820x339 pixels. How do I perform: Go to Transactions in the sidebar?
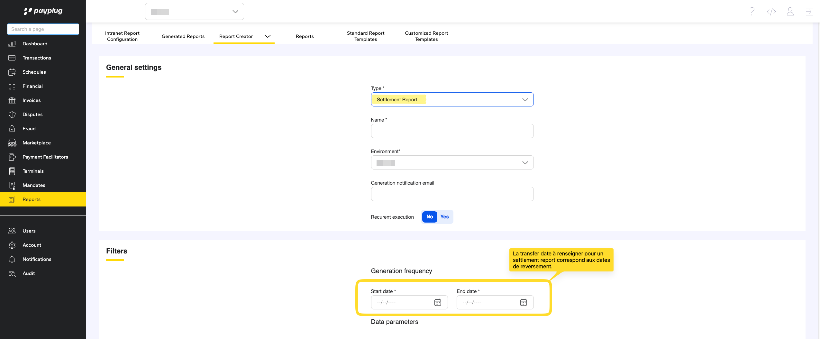(37, 58)
